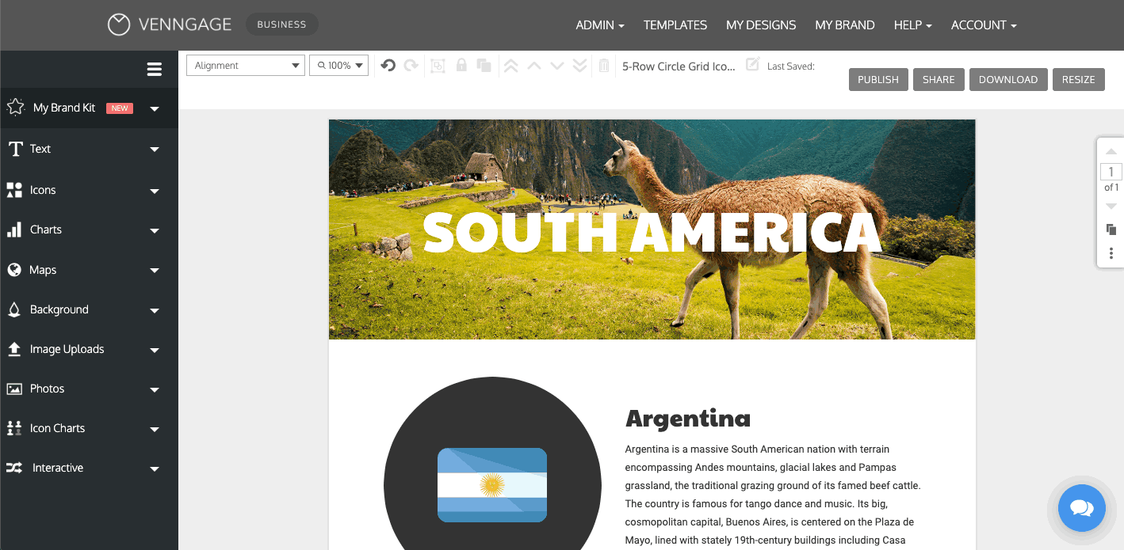Copy the current page from page panel

(x=1111, y=229)
